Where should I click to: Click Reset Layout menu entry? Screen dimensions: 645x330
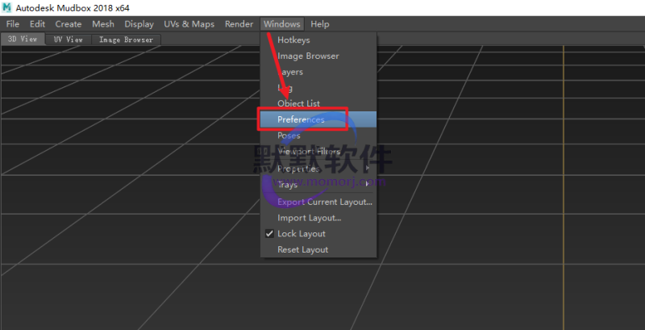302,250
